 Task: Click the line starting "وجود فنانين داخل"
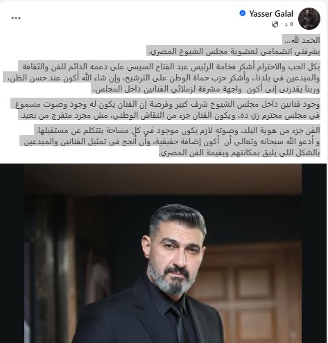tap(168, 104)
